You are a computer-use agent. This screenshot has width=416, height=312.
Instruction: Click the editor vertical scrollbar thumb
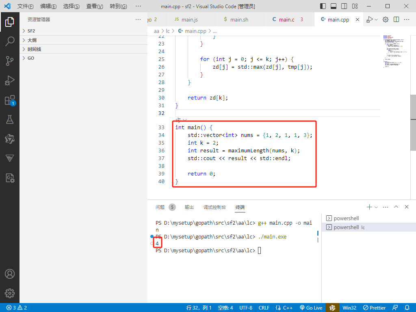413,122
